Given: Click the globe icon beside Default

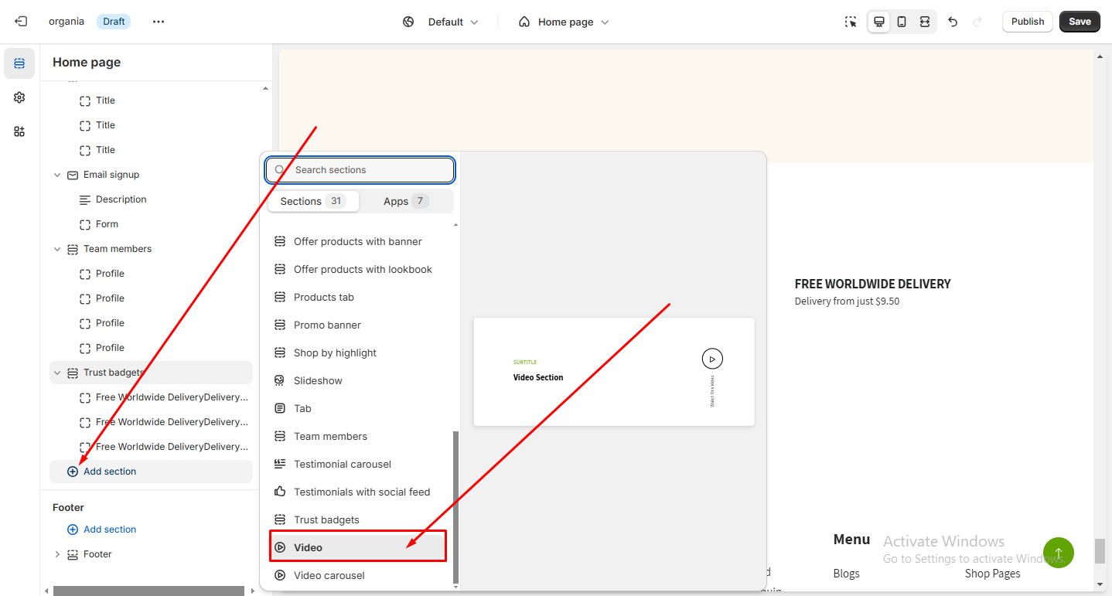Looking at the screenshot, I should pyautogui.click(x=409, y=22).
